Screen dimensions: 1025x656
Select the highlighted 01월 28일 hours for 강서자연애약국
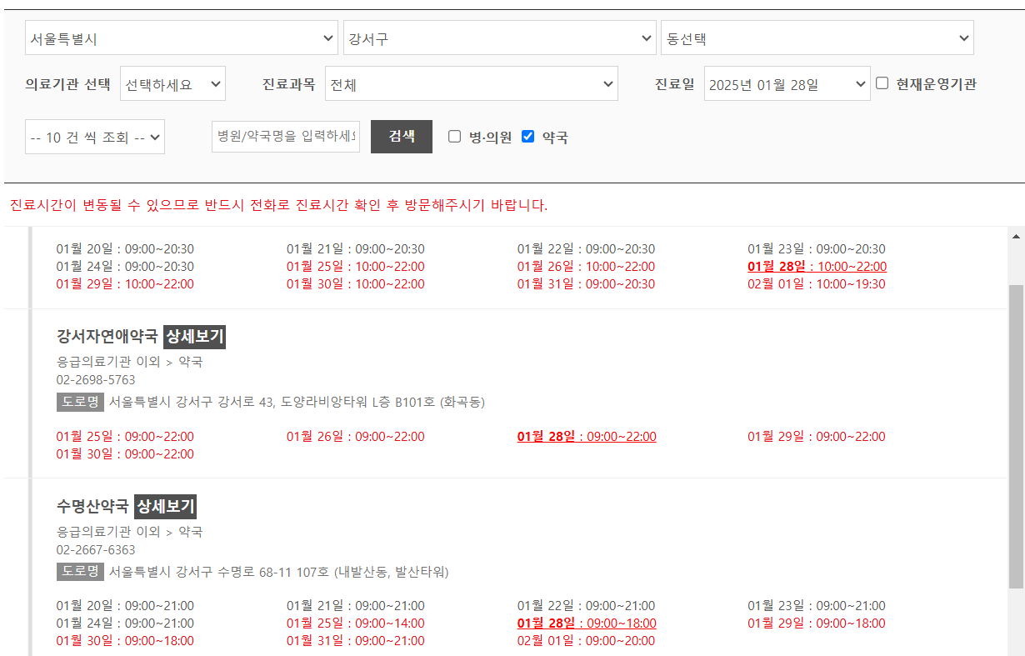[586, 436]
